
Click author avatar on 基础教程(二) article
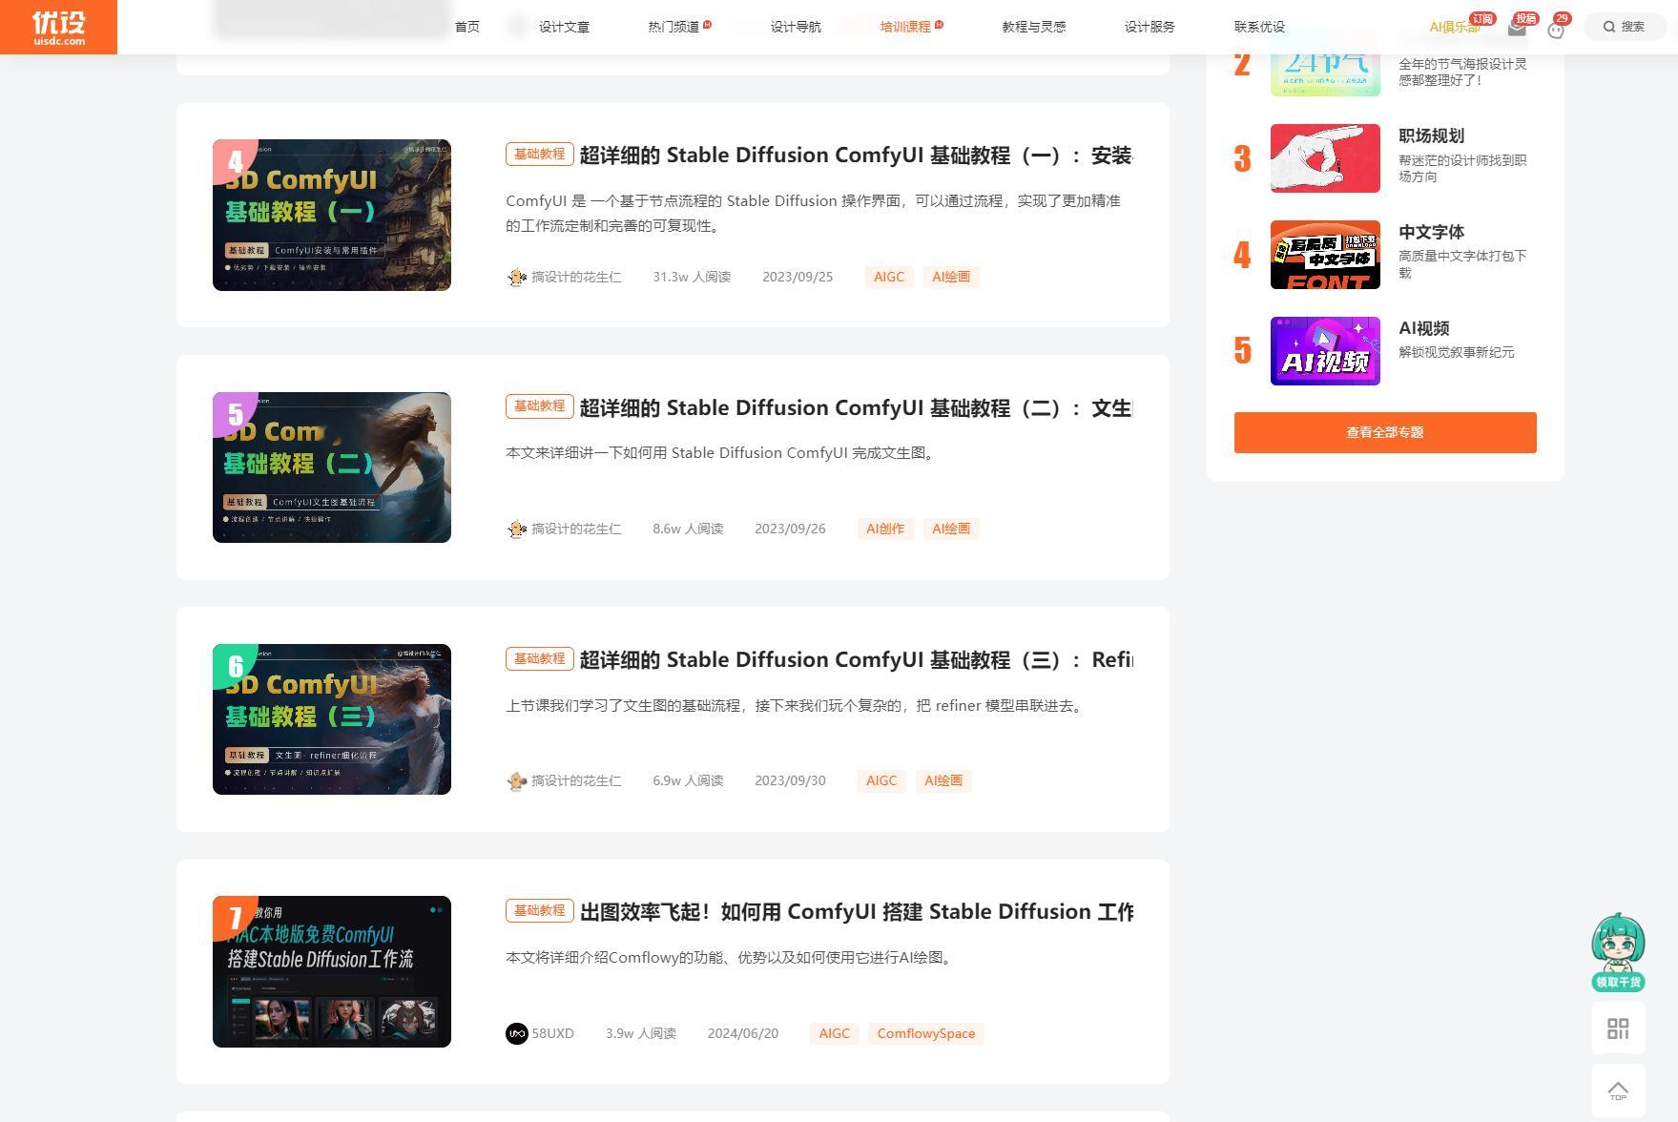516,529
